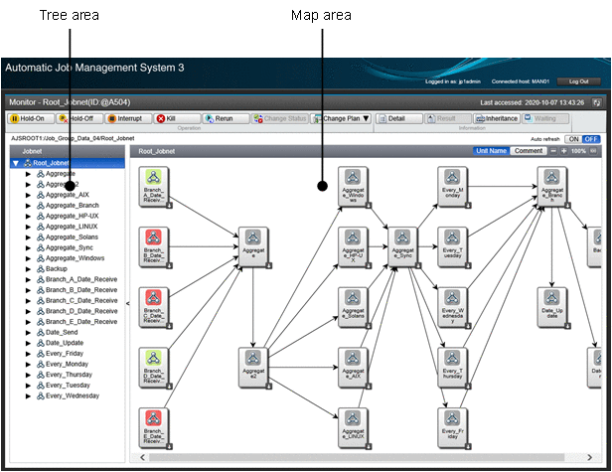Open the Detail information view
Image resolution: width=612 pixels, height=472 pixels.
391,118
